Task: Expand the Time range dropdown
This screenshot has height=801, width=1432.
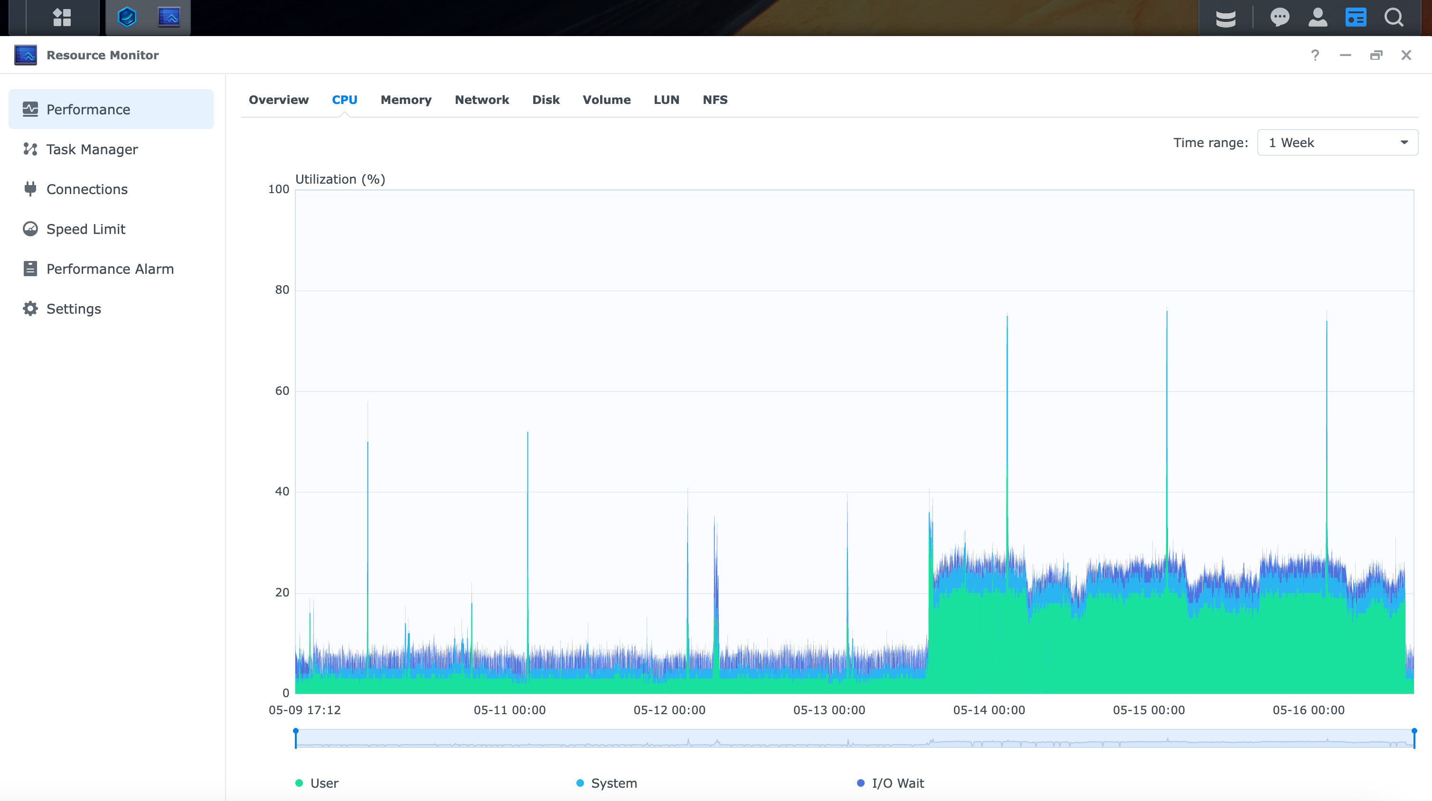Action: click(1337, 143)
